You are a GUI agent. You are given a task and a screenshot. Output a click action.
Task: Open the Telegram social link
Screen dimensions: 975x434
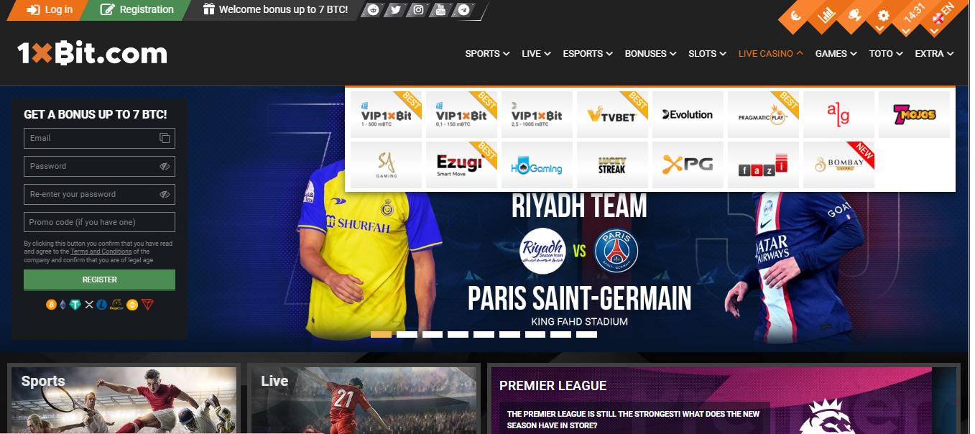tap(463, 10)
